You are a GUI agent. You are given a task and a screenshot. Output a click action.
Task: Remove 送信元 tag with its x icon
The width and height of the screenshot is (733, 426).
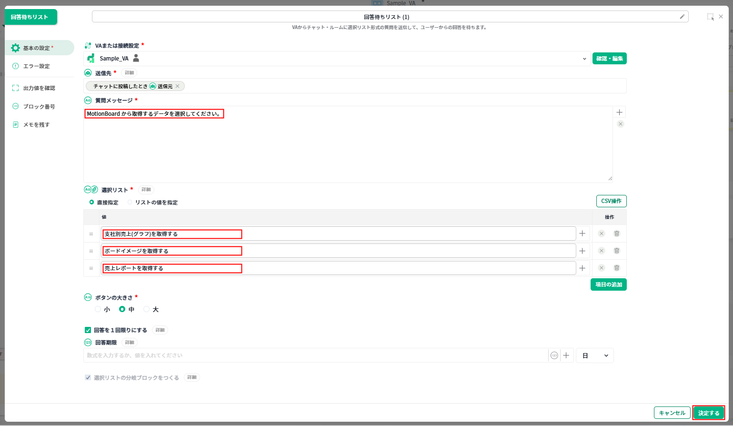pos(178,86)
